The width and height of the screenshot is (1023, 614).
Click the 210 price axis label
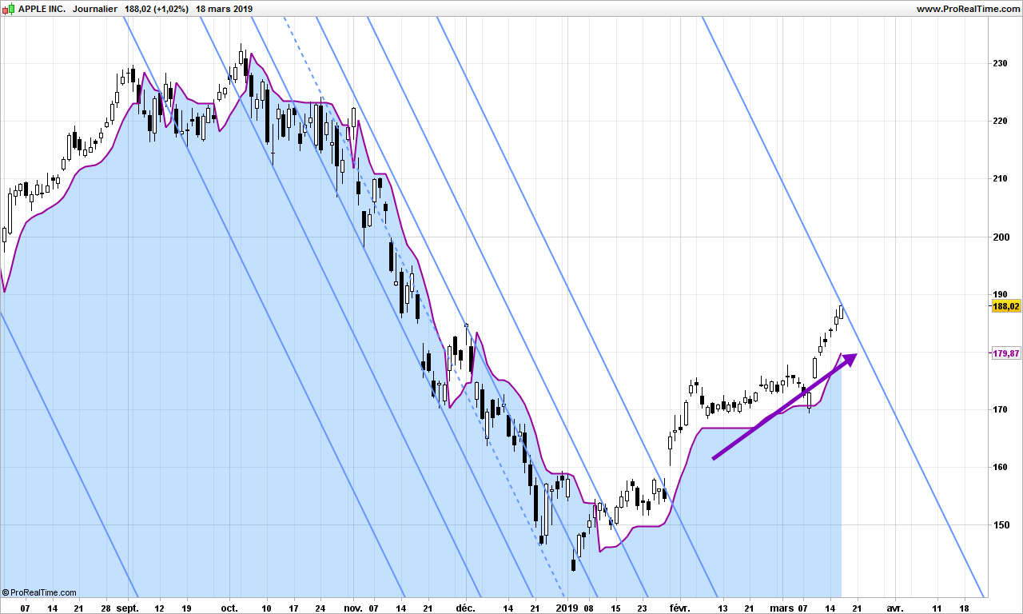pyautogui.click(x=1000, y=178)
